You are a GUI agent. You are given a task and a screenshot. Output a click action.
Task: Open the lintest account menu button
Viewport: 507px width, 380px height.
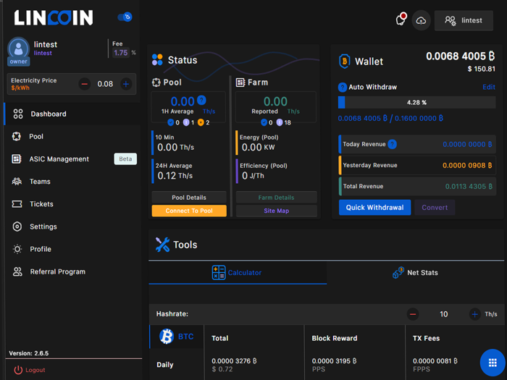click(x=464, y=20)
